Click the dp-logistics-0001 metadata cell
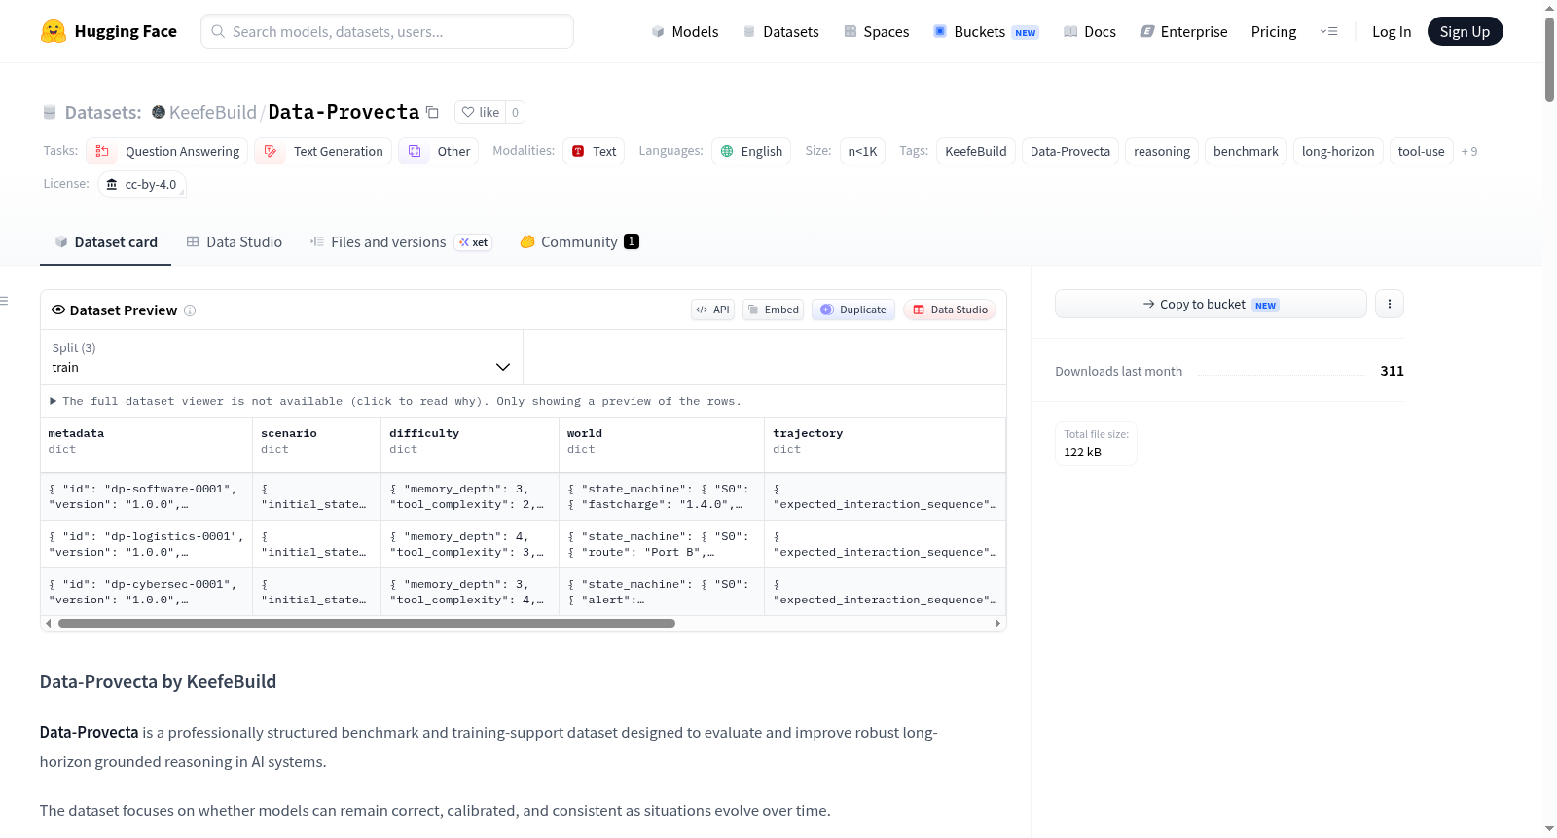This screenshot has width=1557, height=838. [146, 544]
